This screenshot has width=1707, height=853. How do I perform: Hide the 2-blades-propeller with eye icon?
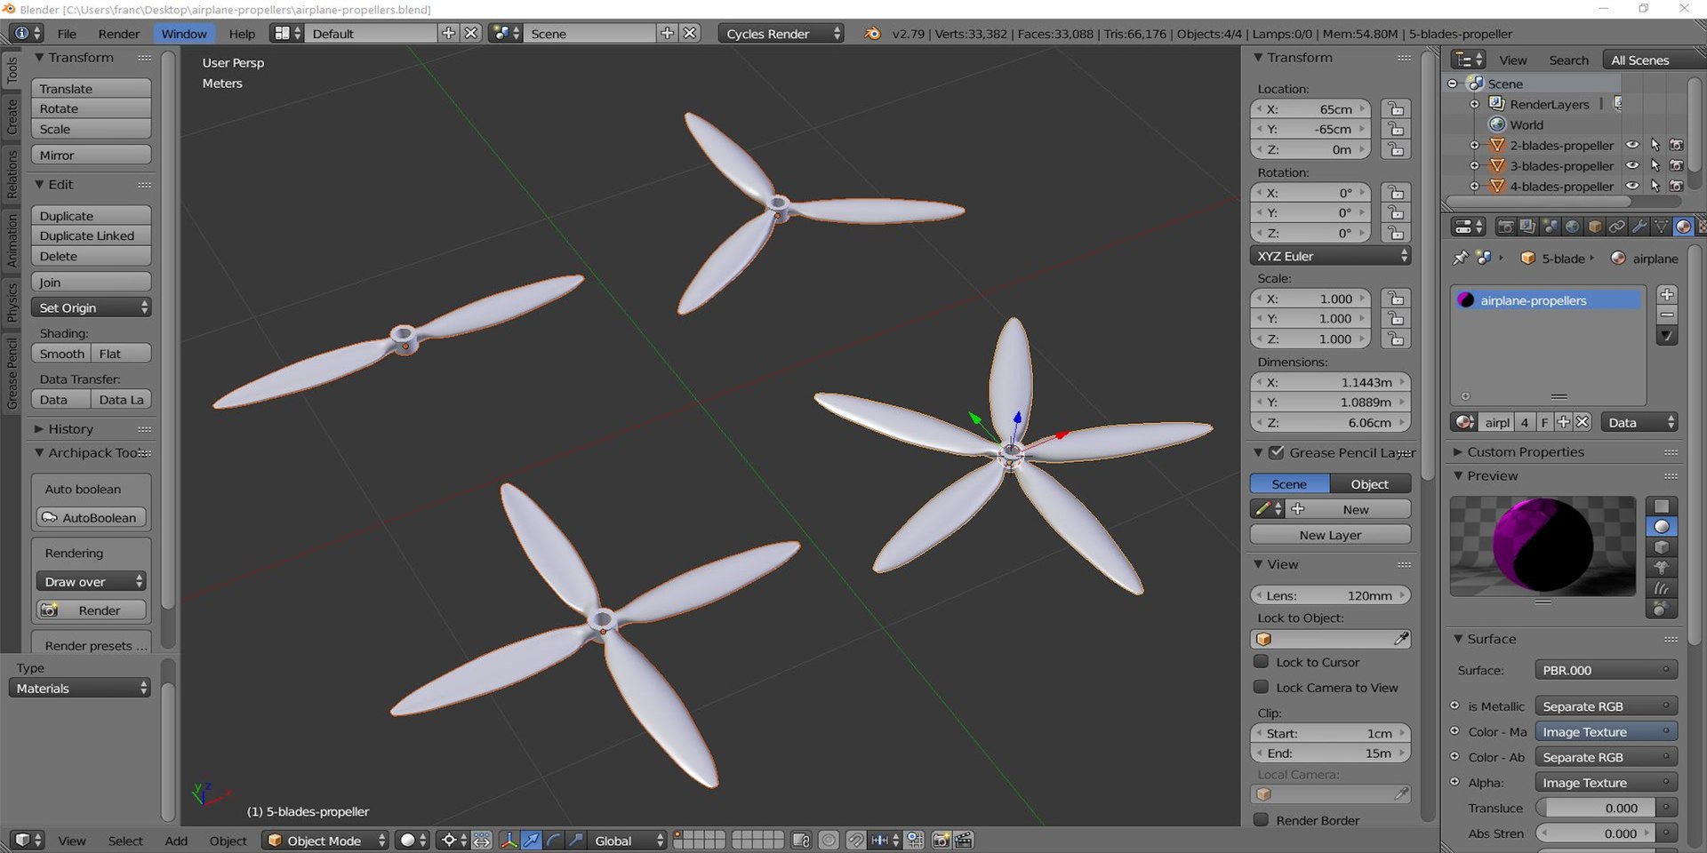(x=1632, y=145)
